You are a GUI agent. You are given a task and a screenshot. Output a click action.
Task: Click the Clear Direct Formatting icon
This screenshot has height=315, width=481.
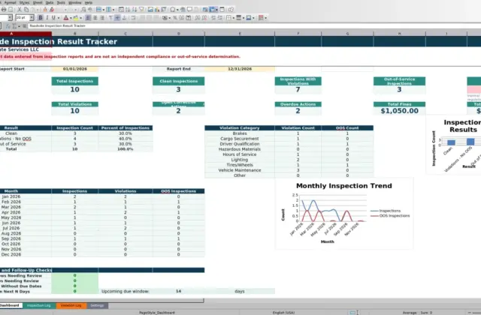pos(52,10)
